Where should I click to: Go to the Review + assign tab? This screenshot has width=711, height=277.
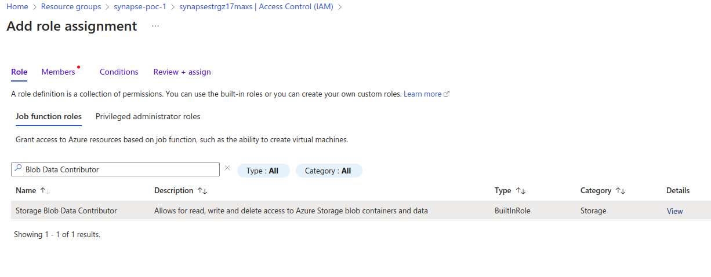point(182,72)
